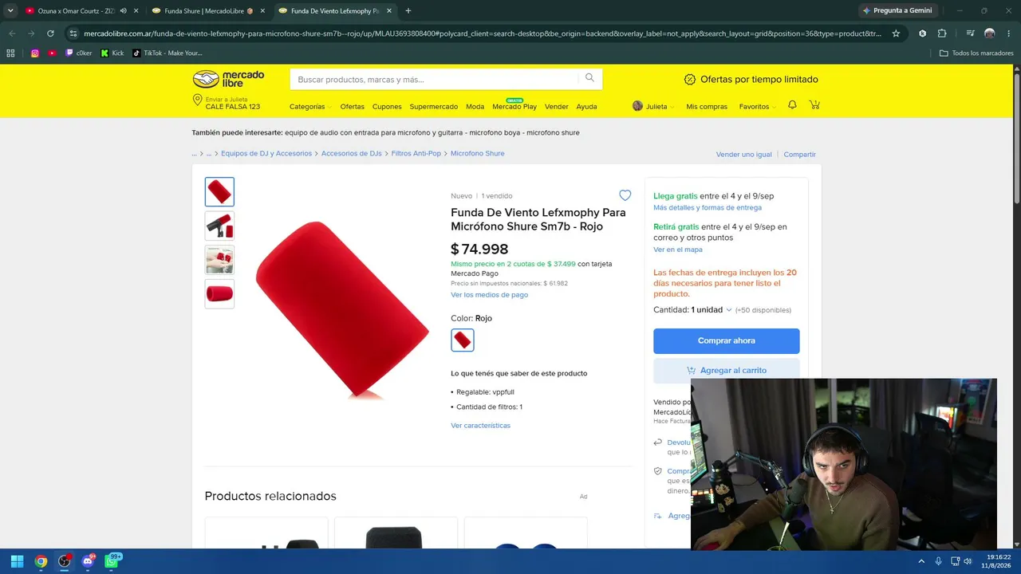Open the Ofertas menu item
The height and width of the screenshot is (574, 1021).
[x=352, y=107]
